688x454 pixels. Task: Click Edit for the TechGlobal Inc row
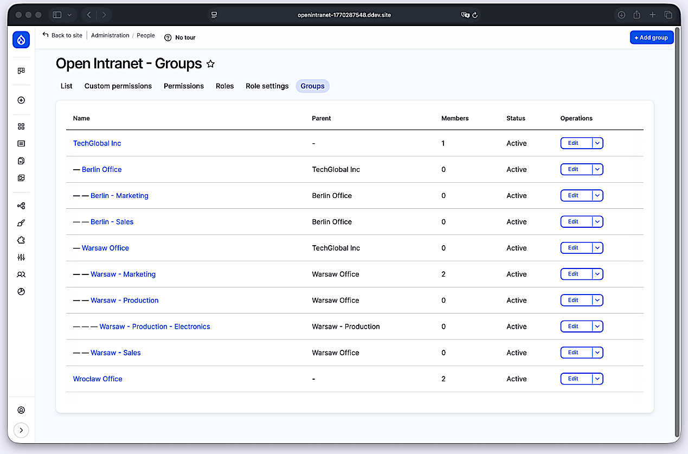[576, 143]
